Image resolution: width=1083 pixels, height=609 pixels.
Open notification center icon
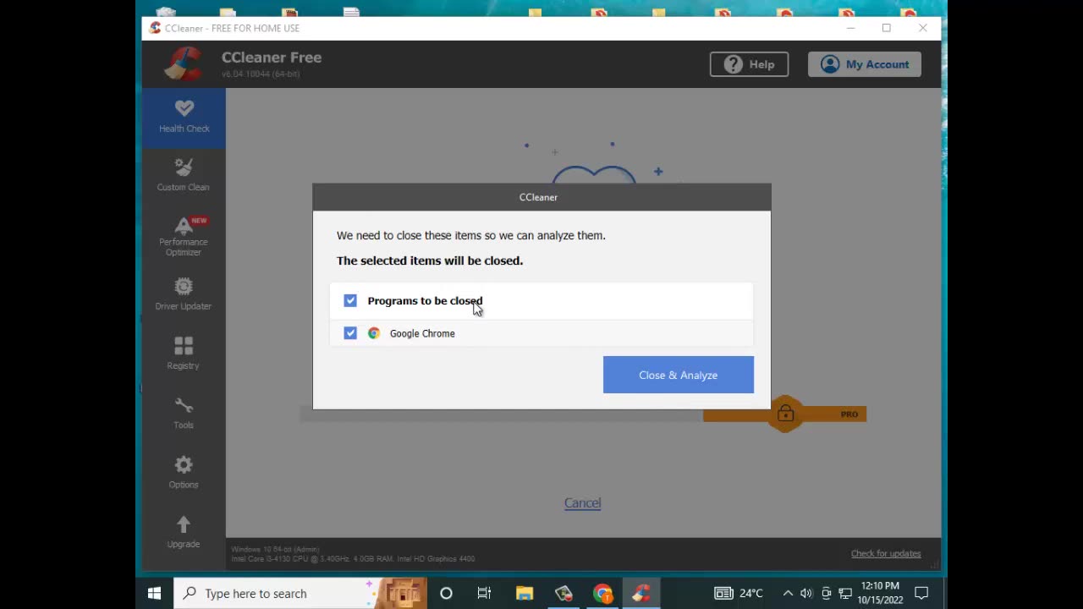(x=922, y=593)
